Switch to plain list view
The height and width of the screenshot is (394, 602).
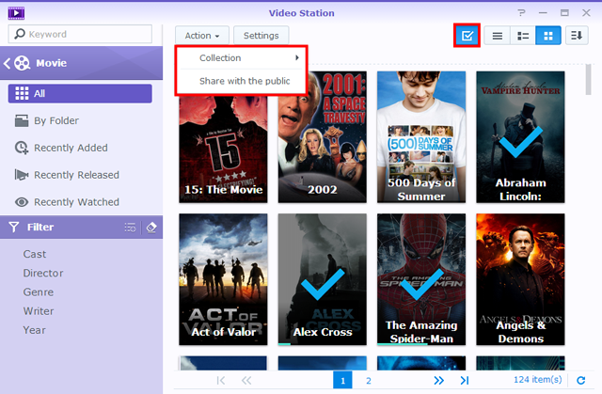click(498, 36)
